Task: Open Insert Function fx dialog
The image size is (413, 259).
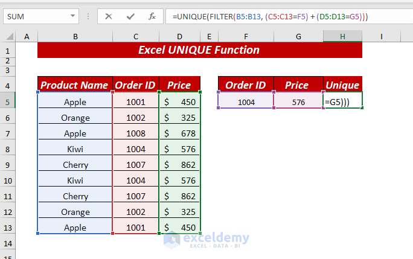Action: pos(152,16)
